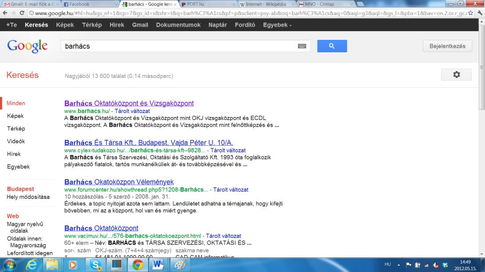
Task: Open Skype from the taskbar
Action: (95, 265)
